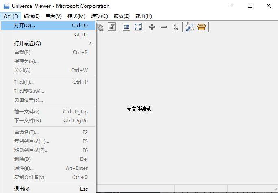Image resolution: width=278 pixels, height=193 pixels.
Task: Minimize the Universal Viewer window
Action: pos(232,6)
